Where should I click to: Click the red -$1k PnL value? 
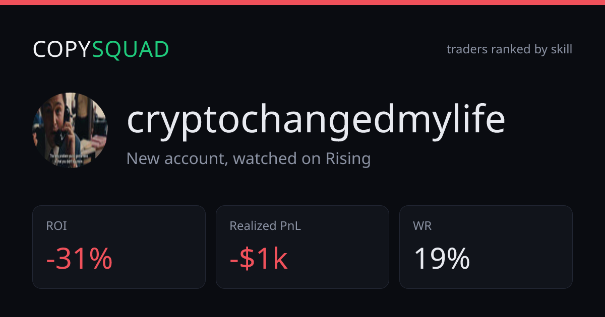[x=259, y=259]
